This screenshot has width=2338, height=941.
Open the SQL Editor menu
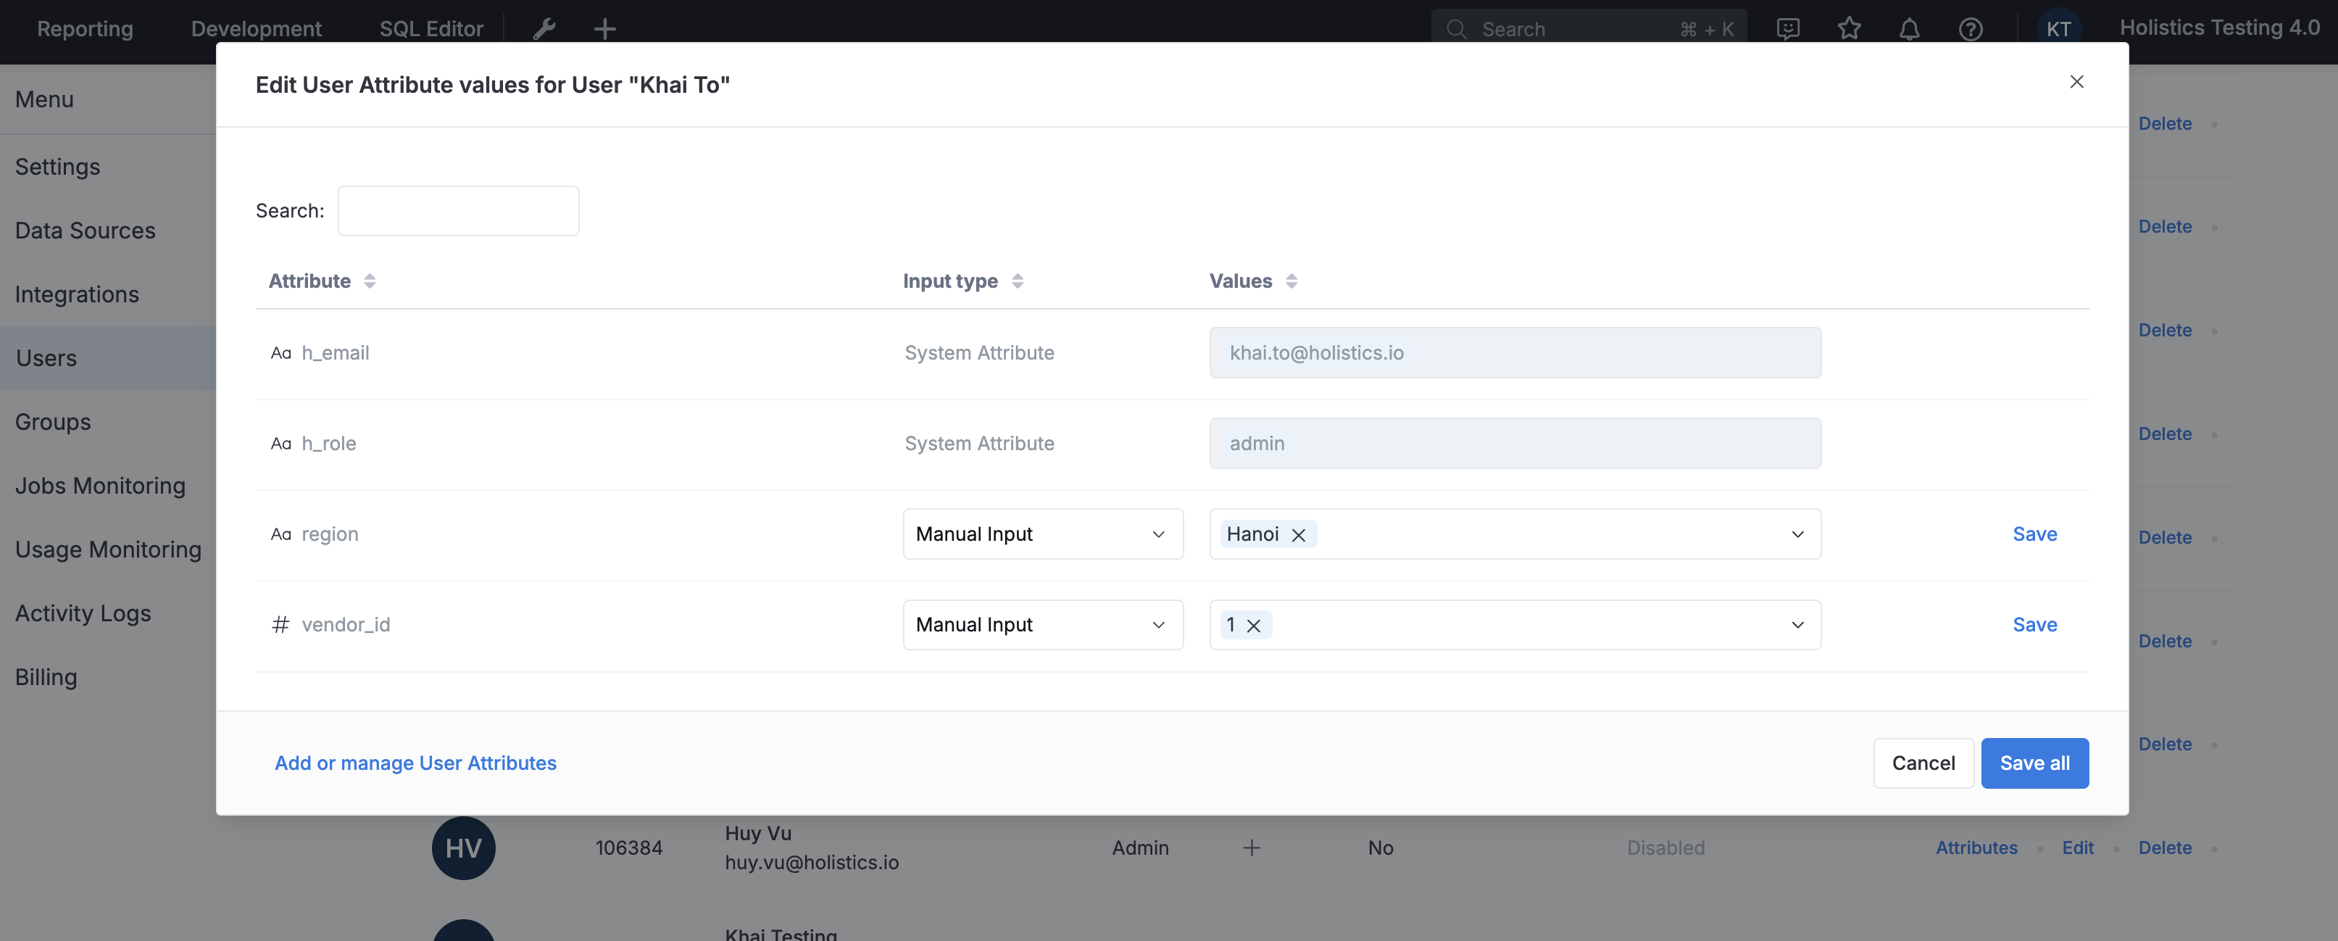pyautogui.click(x=431, y=29)
